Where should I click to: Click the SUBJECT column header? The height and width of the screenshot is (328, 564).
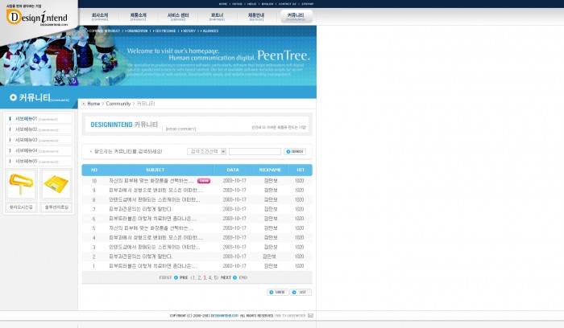155,170
